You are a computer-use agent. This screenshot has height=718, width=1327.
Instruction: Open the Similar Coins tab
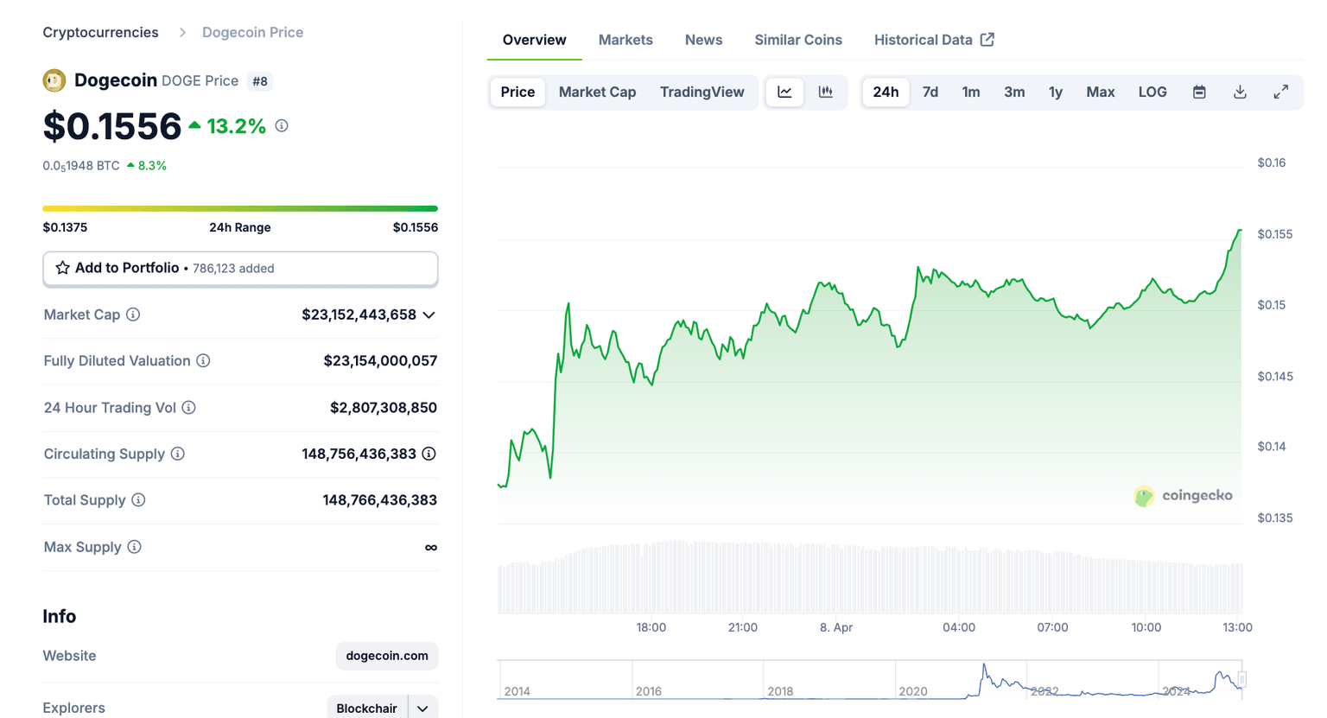(797, 40)
